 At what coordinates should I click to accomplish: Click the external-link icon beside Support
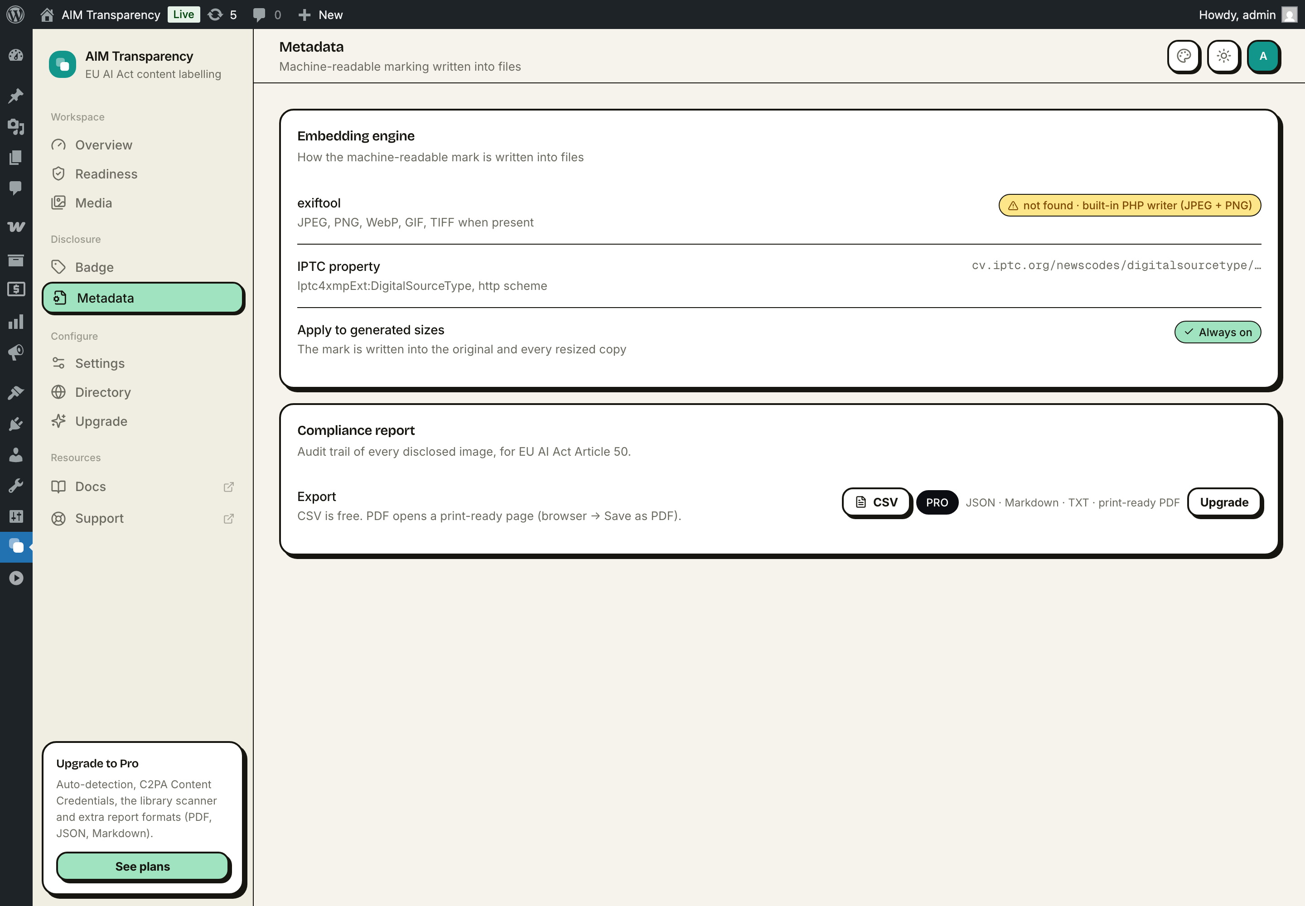point(229,519)
